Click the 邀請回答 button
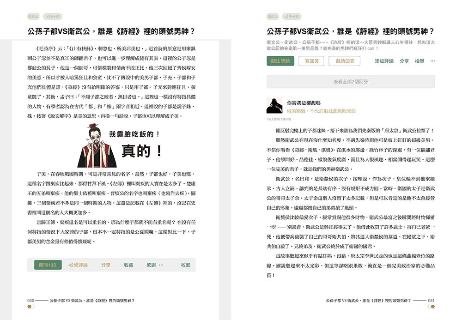462x320 pixels. point(345,61)
